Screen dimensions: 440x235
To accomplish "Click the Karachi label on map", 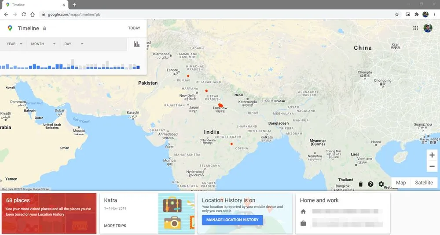I will [x=133, y=114].
